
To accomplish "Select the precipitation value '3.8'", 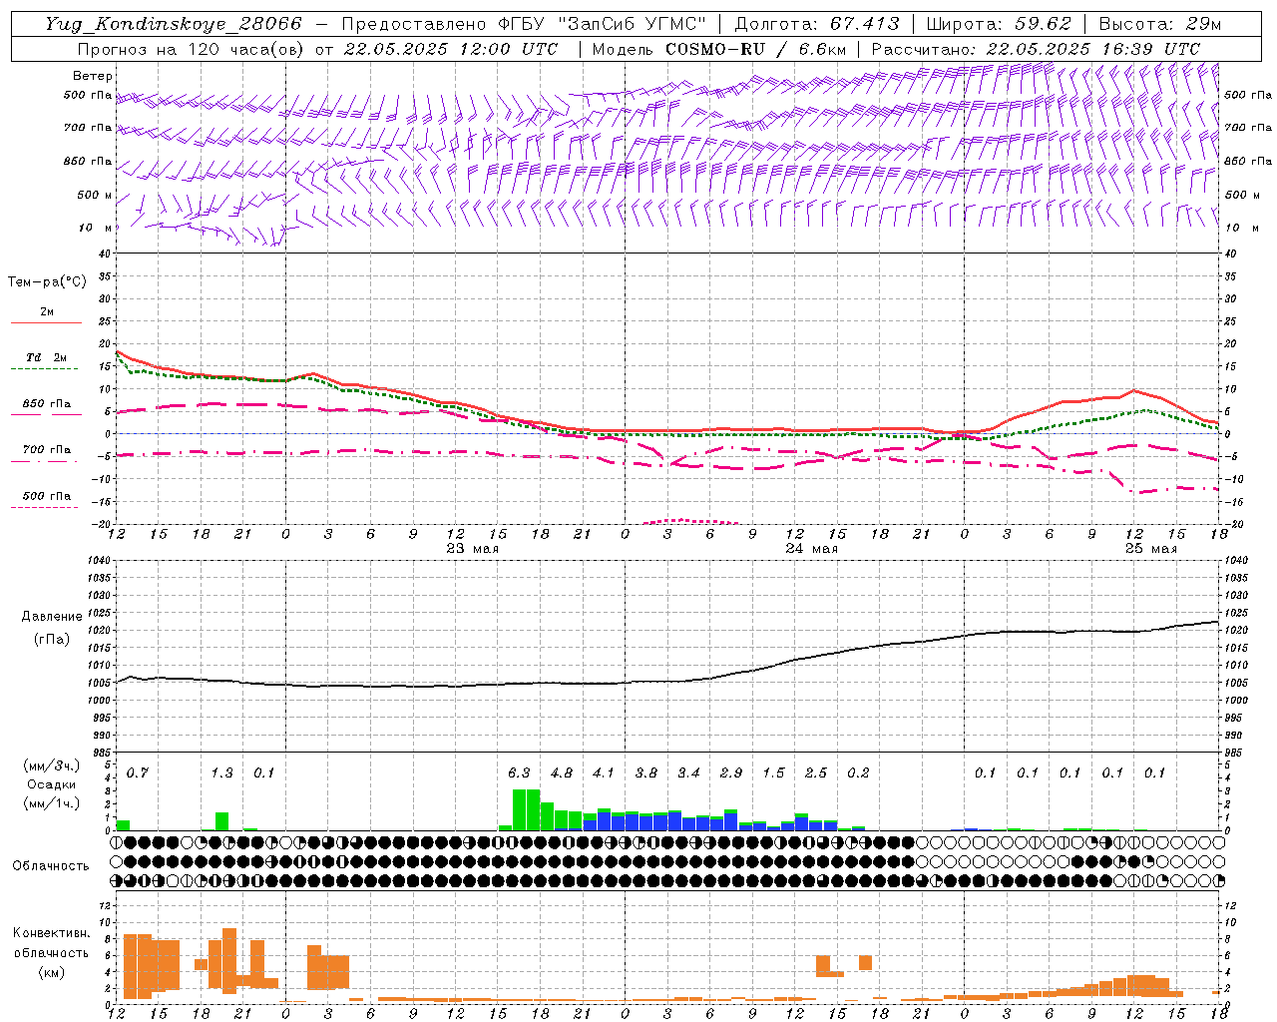I will (646, 772).
